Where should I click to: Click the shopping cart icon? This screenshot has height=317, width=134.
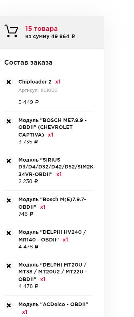click(x=11, y=31)
